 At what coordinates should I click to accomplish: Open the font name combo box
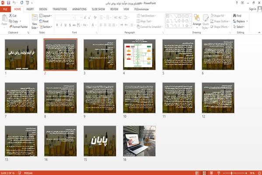click(x=65, y=18)
